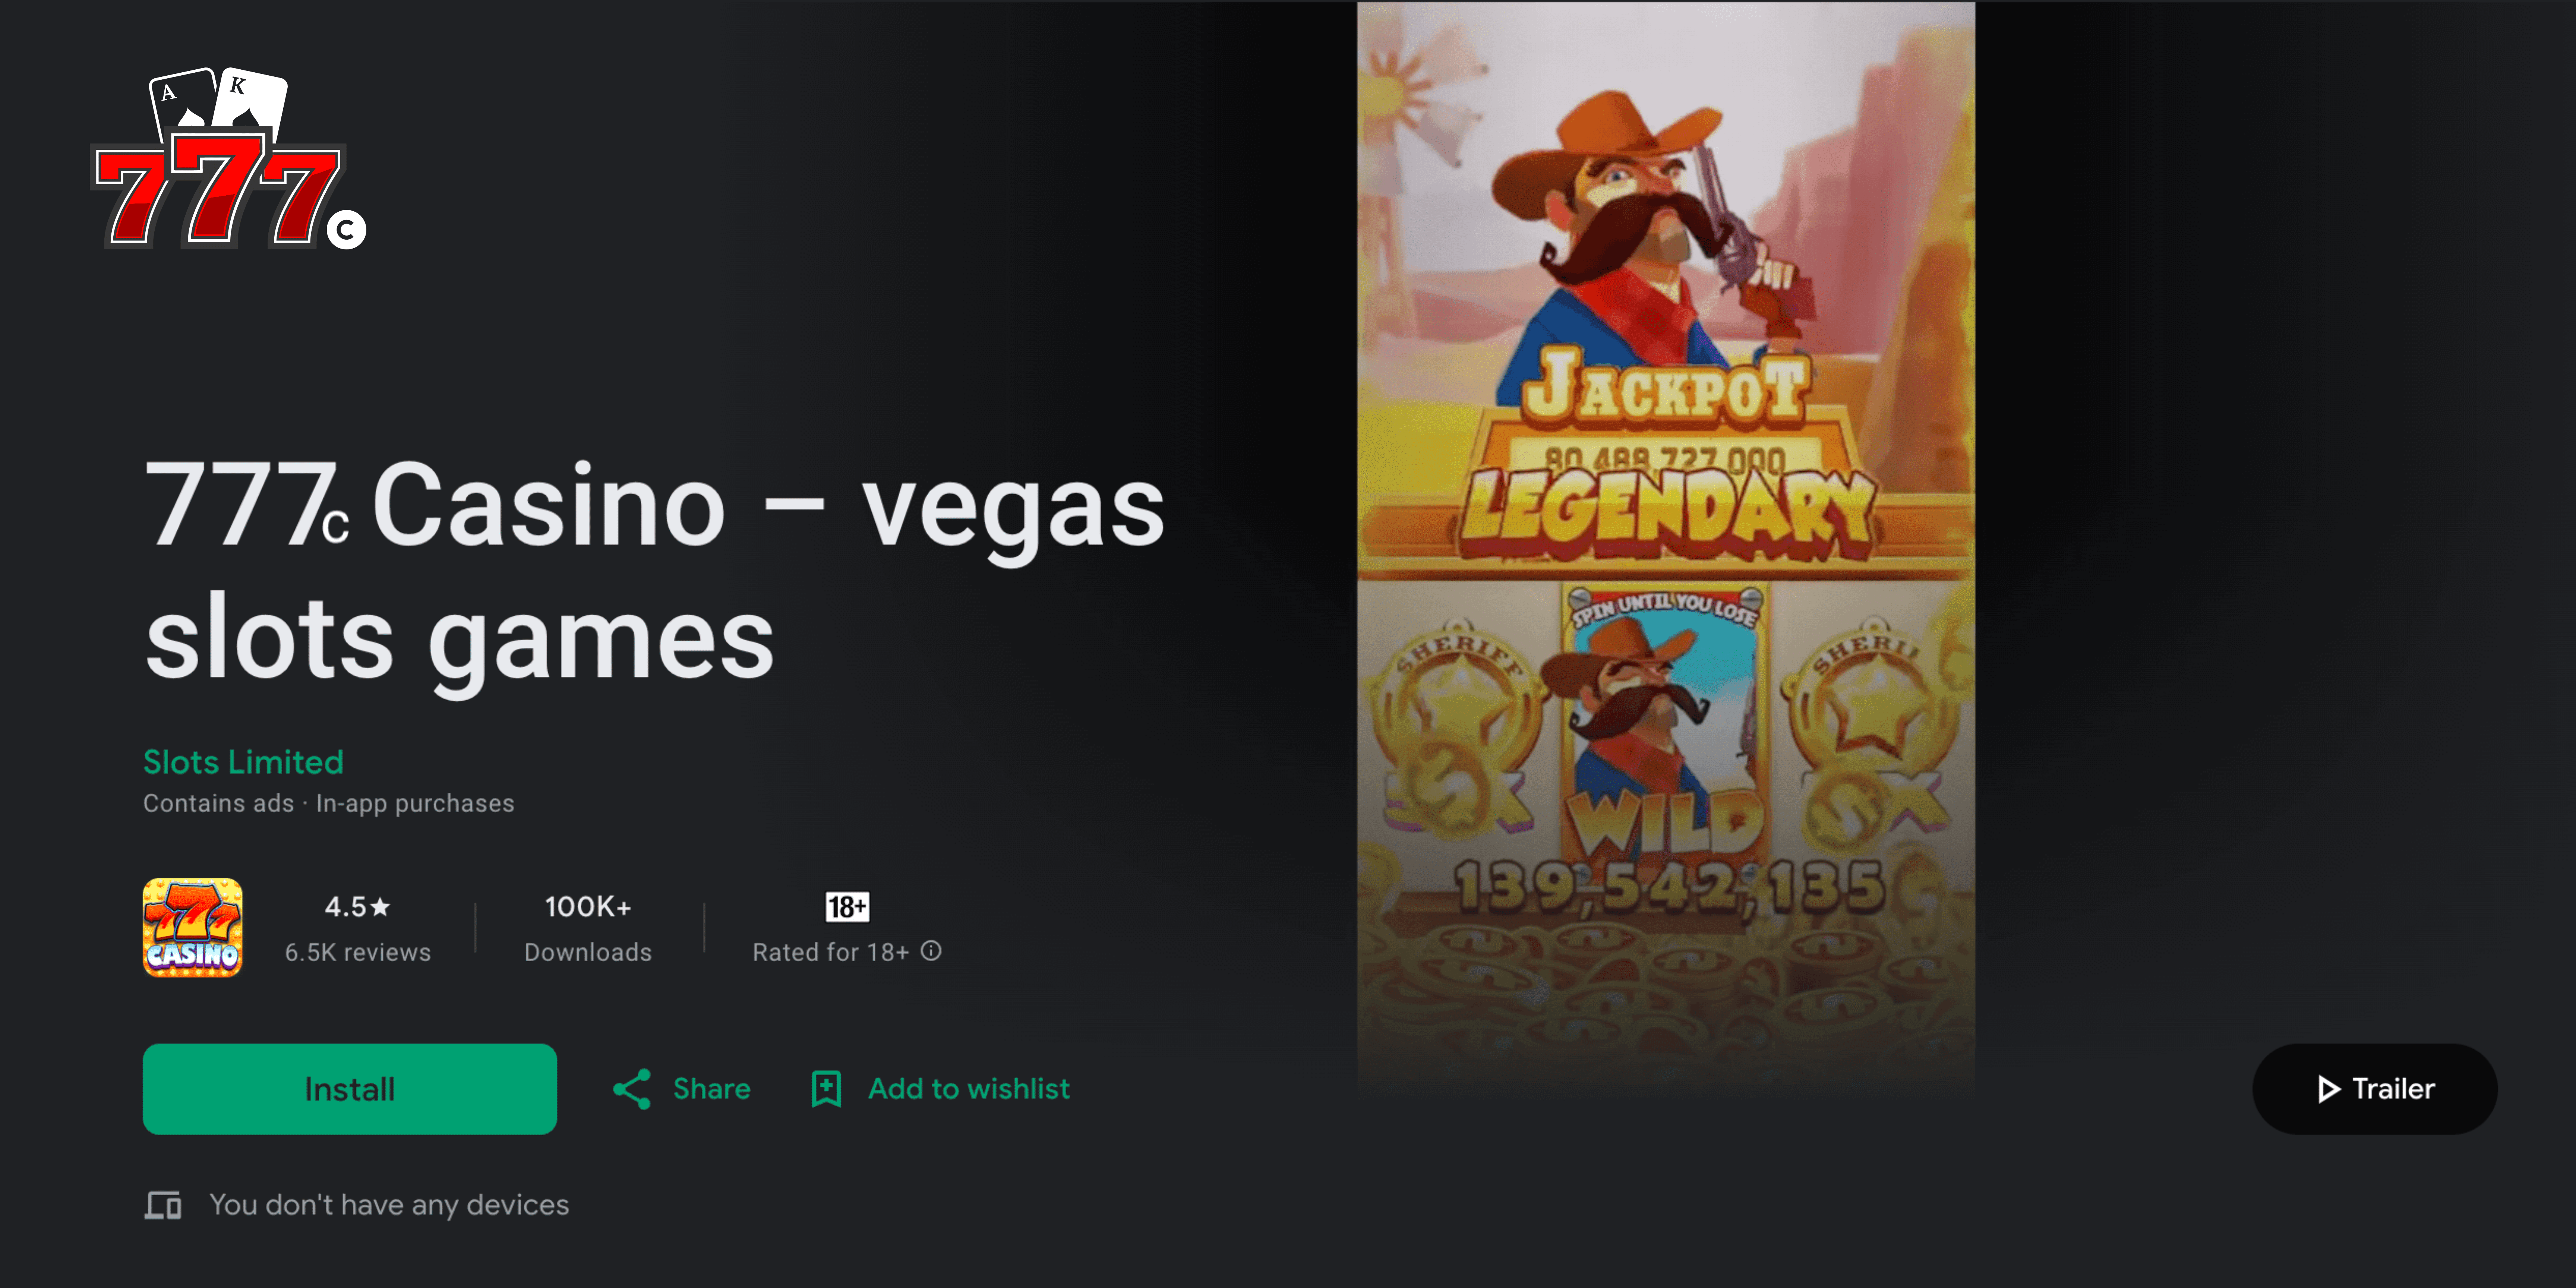Open the 6.5K reviews section
This screenshot has width=2576, height=1288.
[x=358, y=952]
